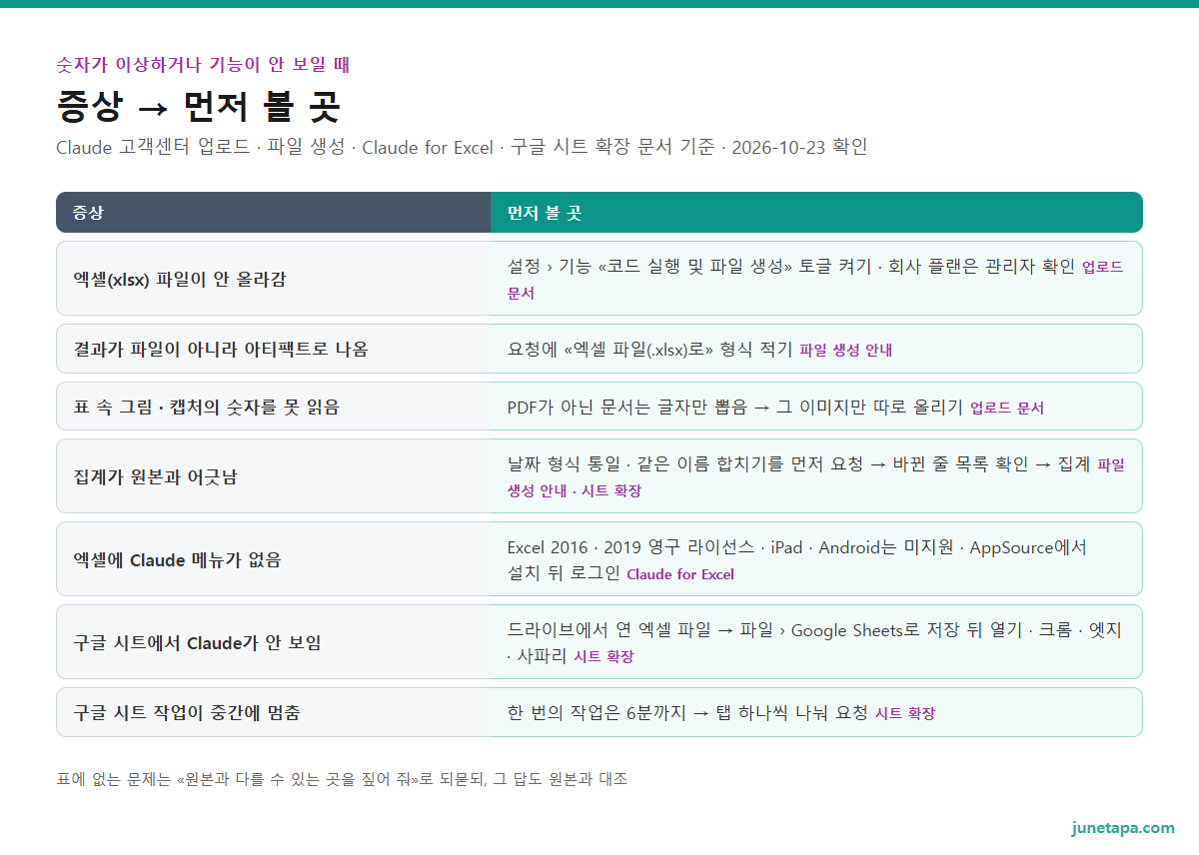Screen dimensions: 1199x855
Task: Select the main title '증상 → 먼저 볼 곳'
Action: click(x=198, y=106)
